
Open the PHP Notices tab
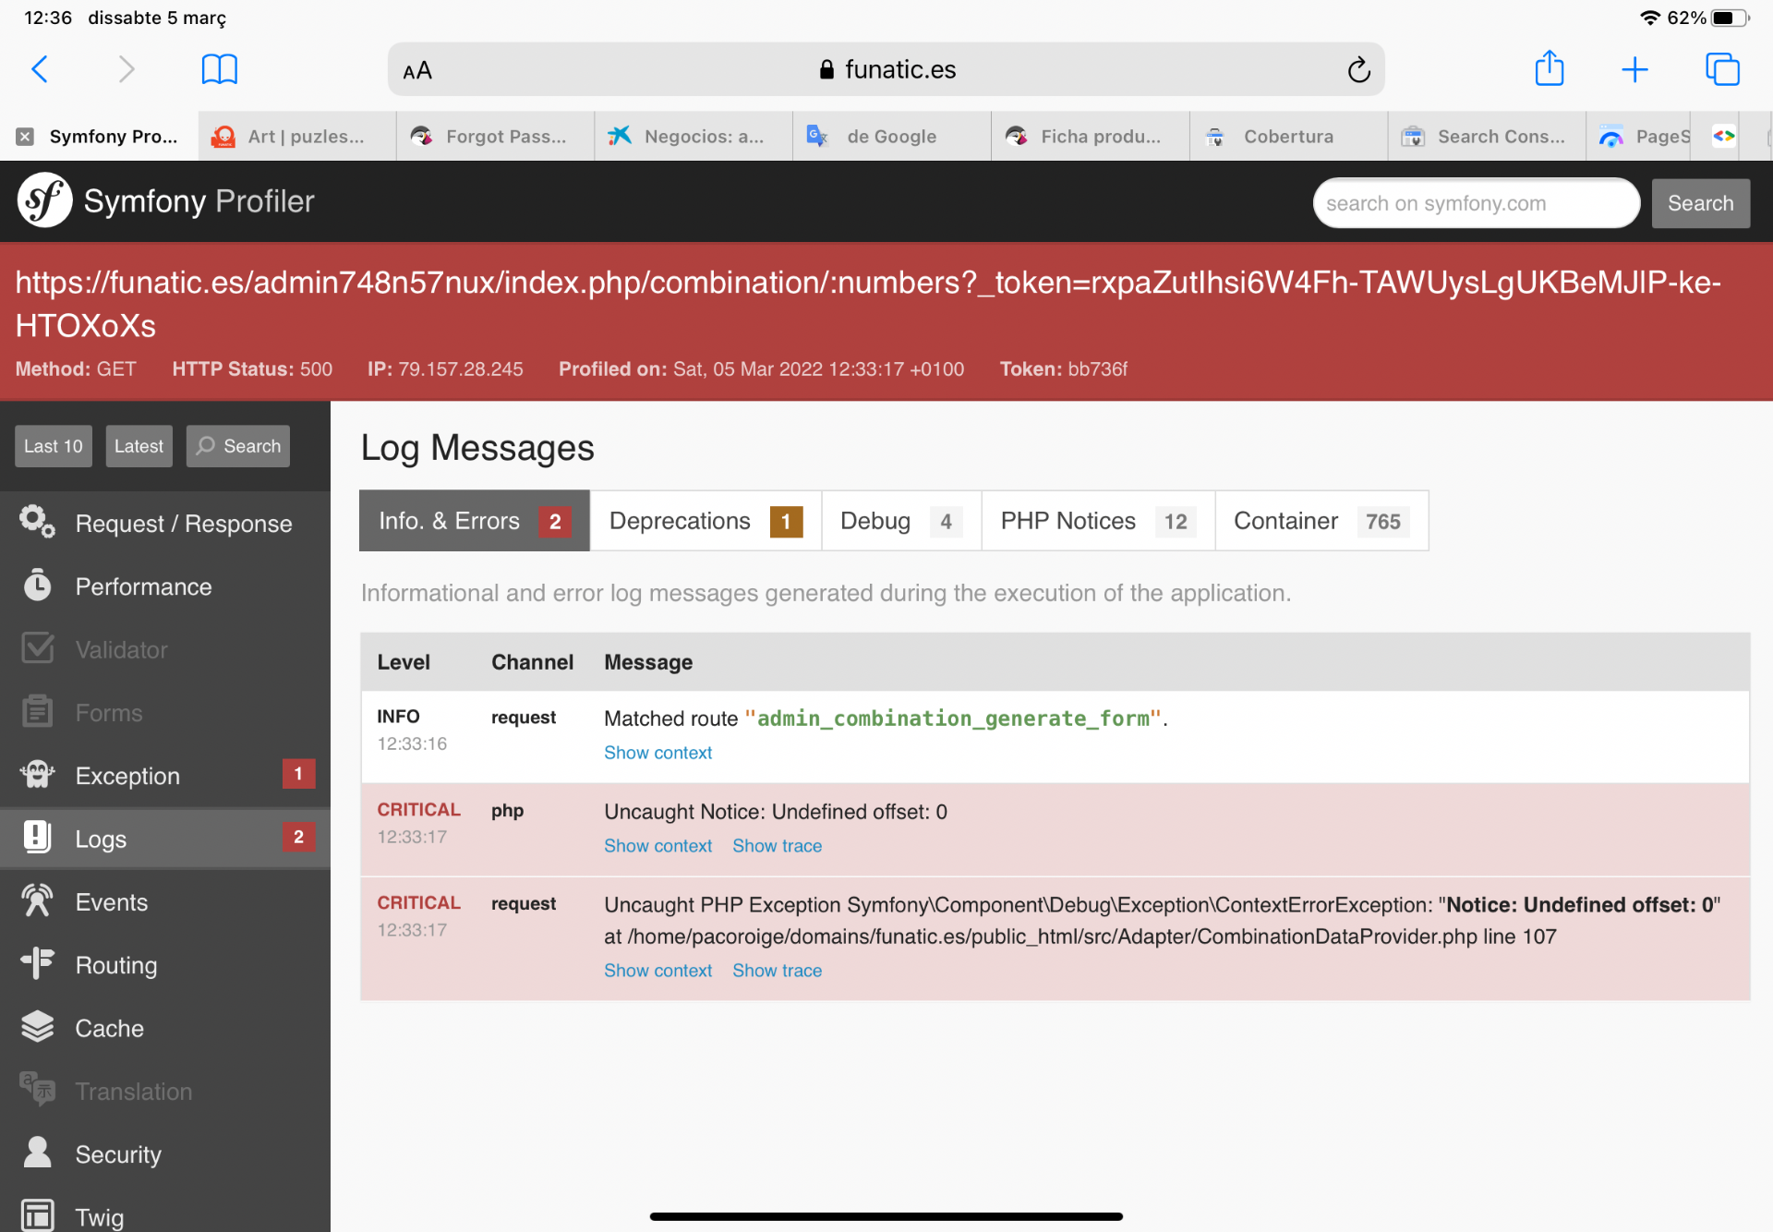pos(1096,521)
